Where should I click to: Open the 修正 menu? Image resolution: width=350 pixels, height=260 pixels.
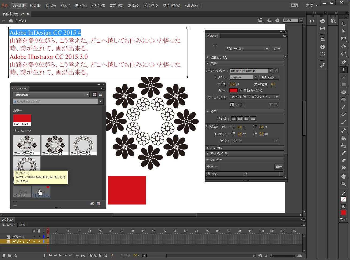(80, 5)
